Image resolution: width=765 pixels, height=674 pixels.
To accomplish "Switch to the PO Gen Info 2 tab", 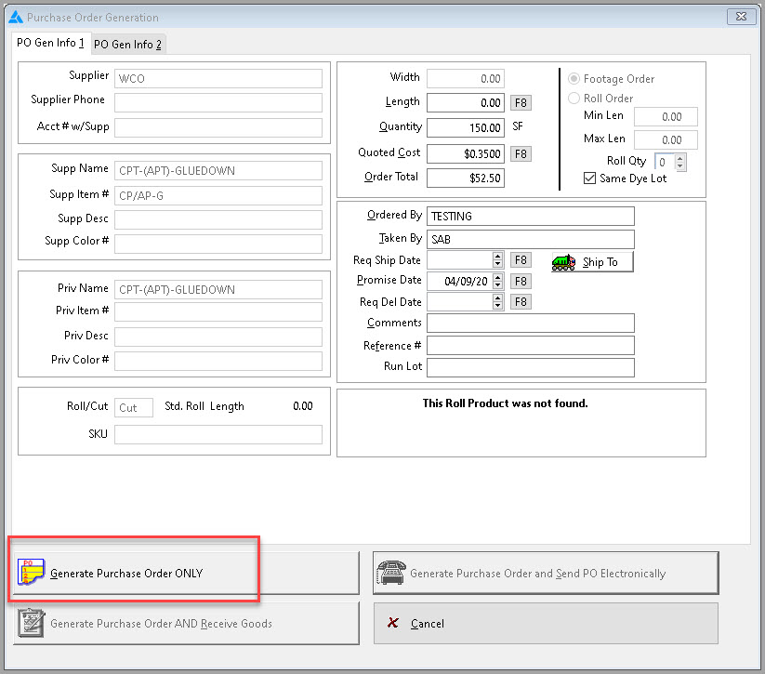I will pos(128,45).
